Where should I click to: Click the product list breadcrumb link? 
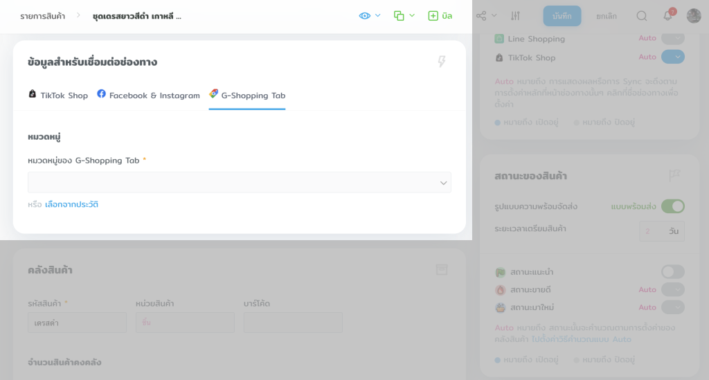click(42, 15)
